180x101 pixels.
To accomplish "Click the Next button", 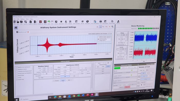I will click(70, 80).
